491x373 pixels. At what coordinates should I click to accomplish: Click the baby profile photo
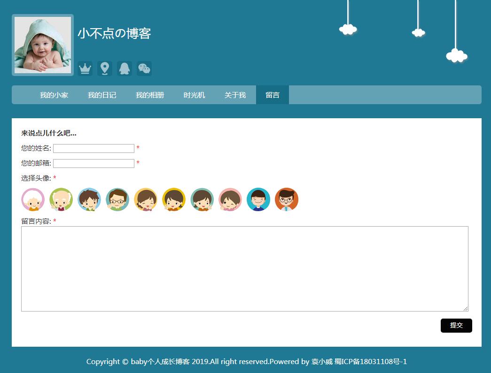[x=43, y=45]
